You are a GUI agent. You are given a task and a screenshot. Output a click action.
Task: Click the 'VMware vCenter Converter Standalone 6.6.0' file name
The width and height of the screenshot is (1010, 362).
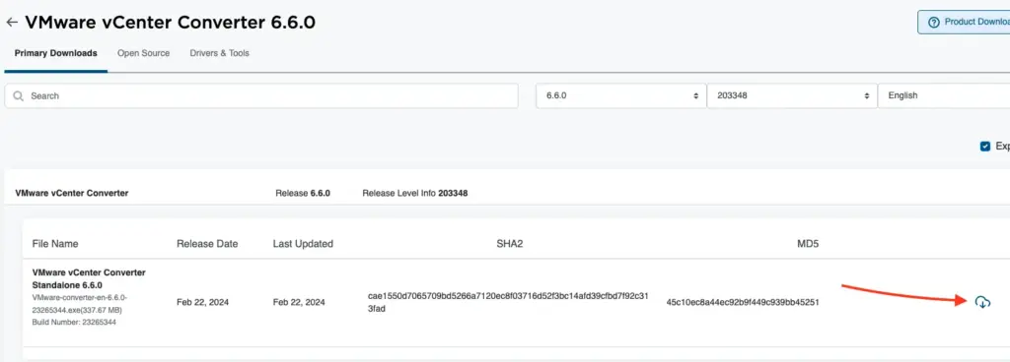[x=89, y=278]
